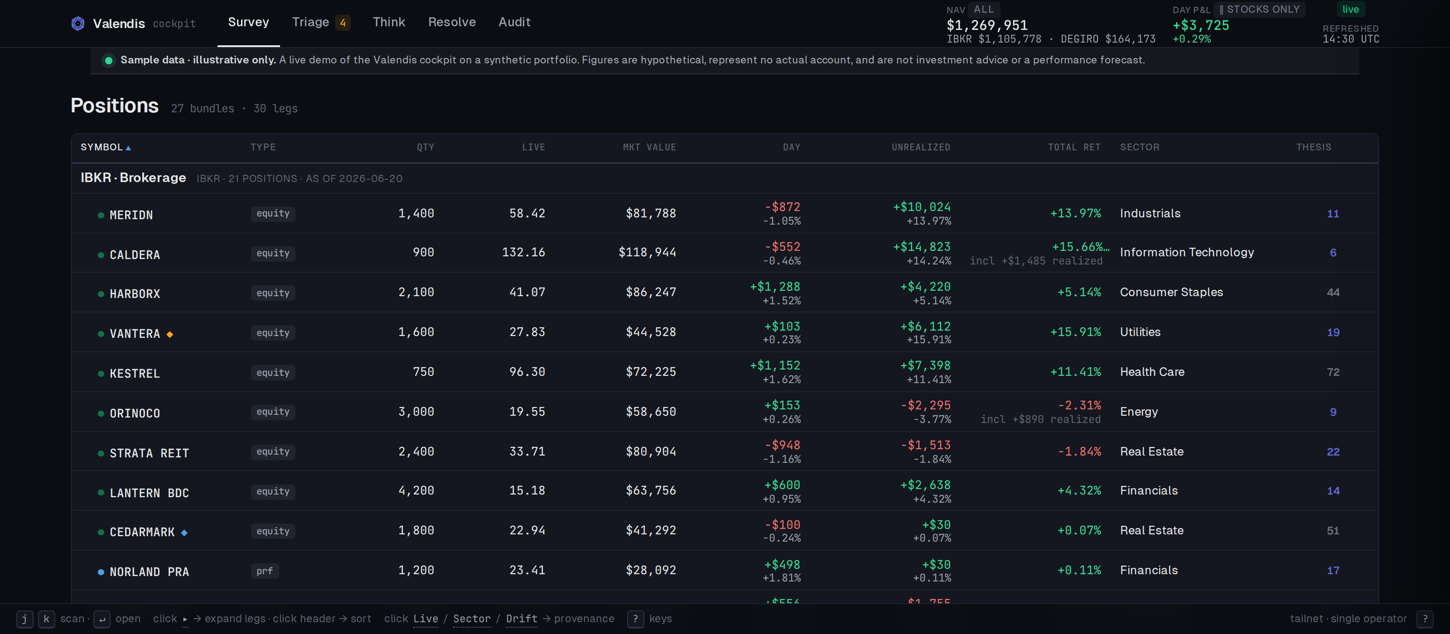Click the status dot beside VANTERA
Screen dimensions: 1450x634
coord(101,334)
